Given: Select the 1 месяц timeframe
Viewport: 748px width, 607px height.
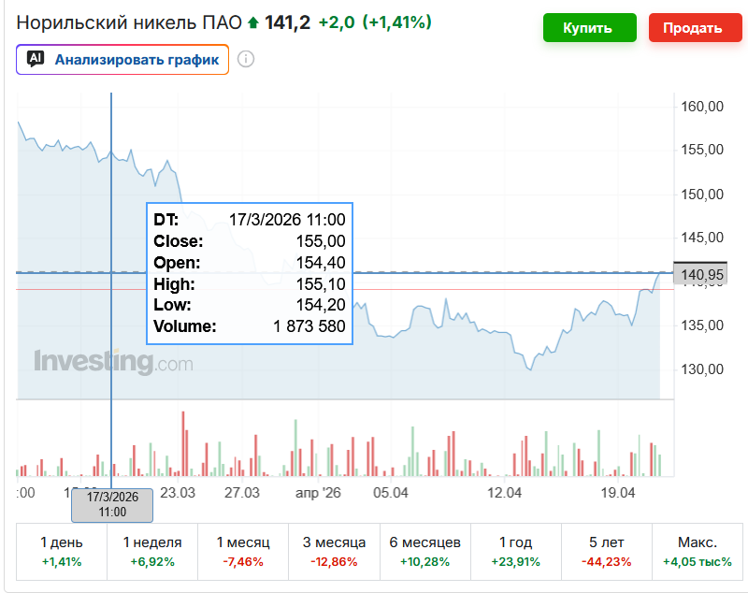Looking at the screenshot, I should (x=243, y=552).
